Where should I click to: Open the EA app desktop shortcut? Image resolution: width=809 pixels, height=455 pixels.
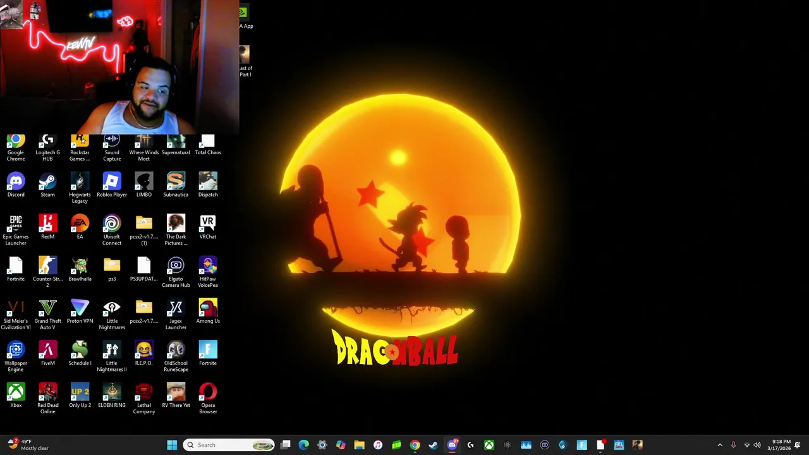point(80,227)
